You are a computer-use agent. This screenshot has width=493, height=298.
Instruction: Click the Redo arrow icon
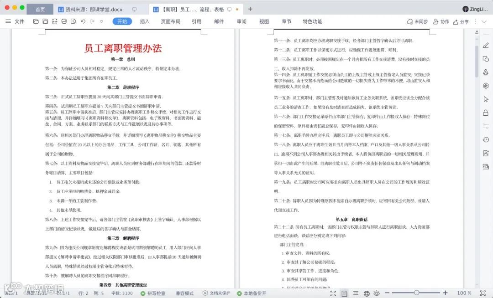92,21
